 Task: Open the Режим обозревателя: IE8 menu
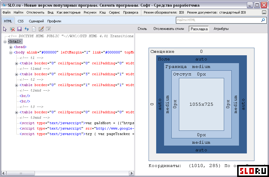point(164,12)
